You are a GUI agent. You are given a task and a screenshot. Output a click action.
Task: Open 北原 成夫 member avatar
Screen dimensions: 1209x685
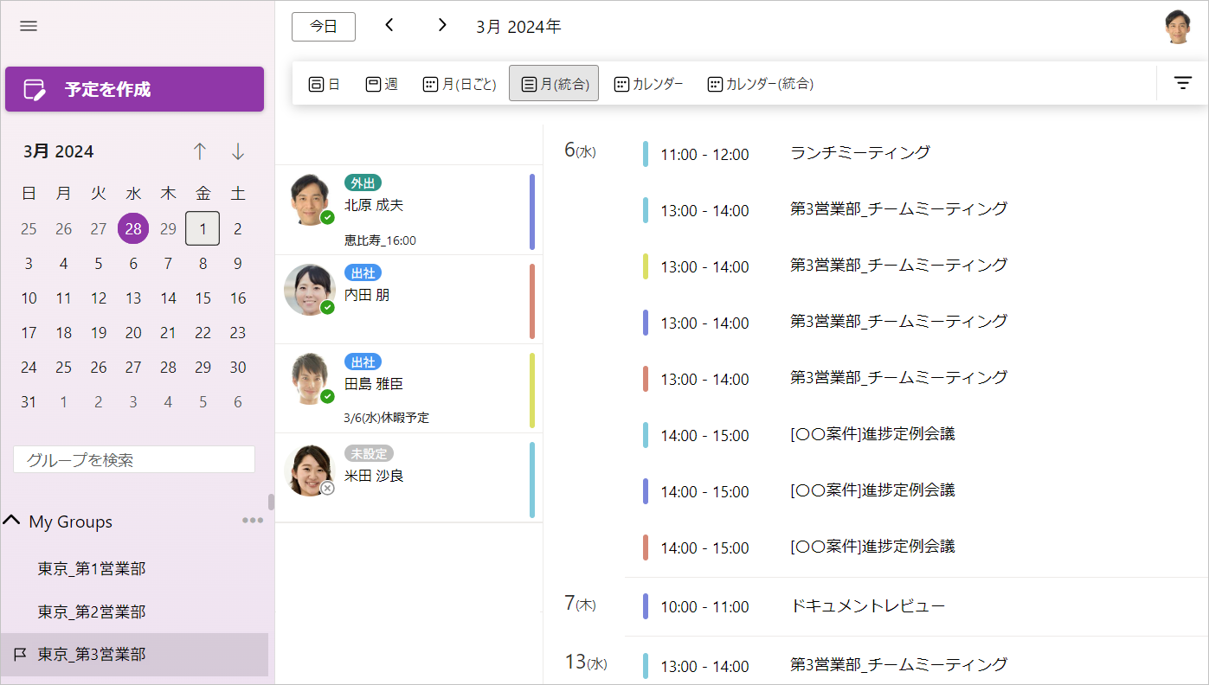point(309,200)
